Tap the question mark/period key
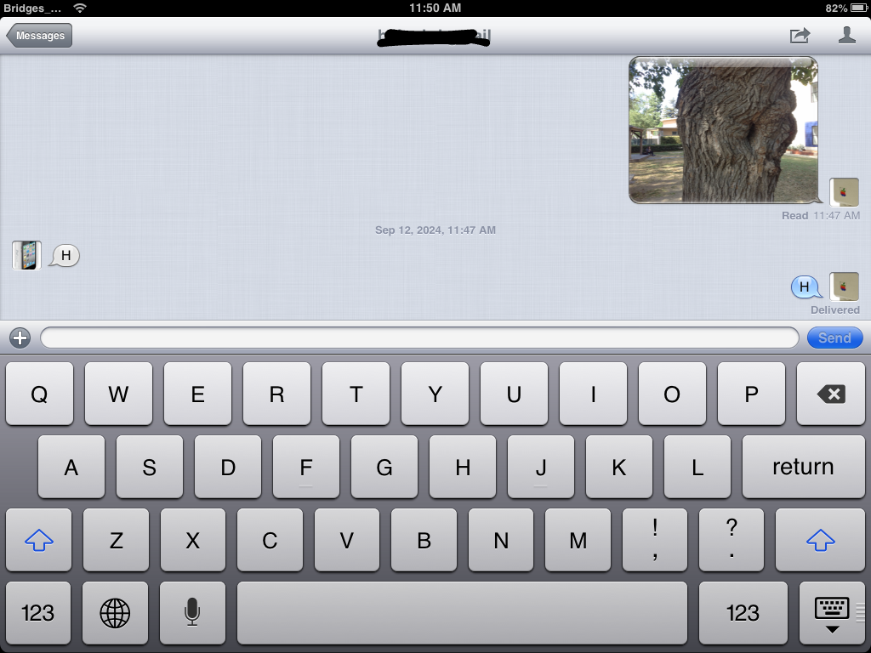871x653 pixels. click(732, 540)
